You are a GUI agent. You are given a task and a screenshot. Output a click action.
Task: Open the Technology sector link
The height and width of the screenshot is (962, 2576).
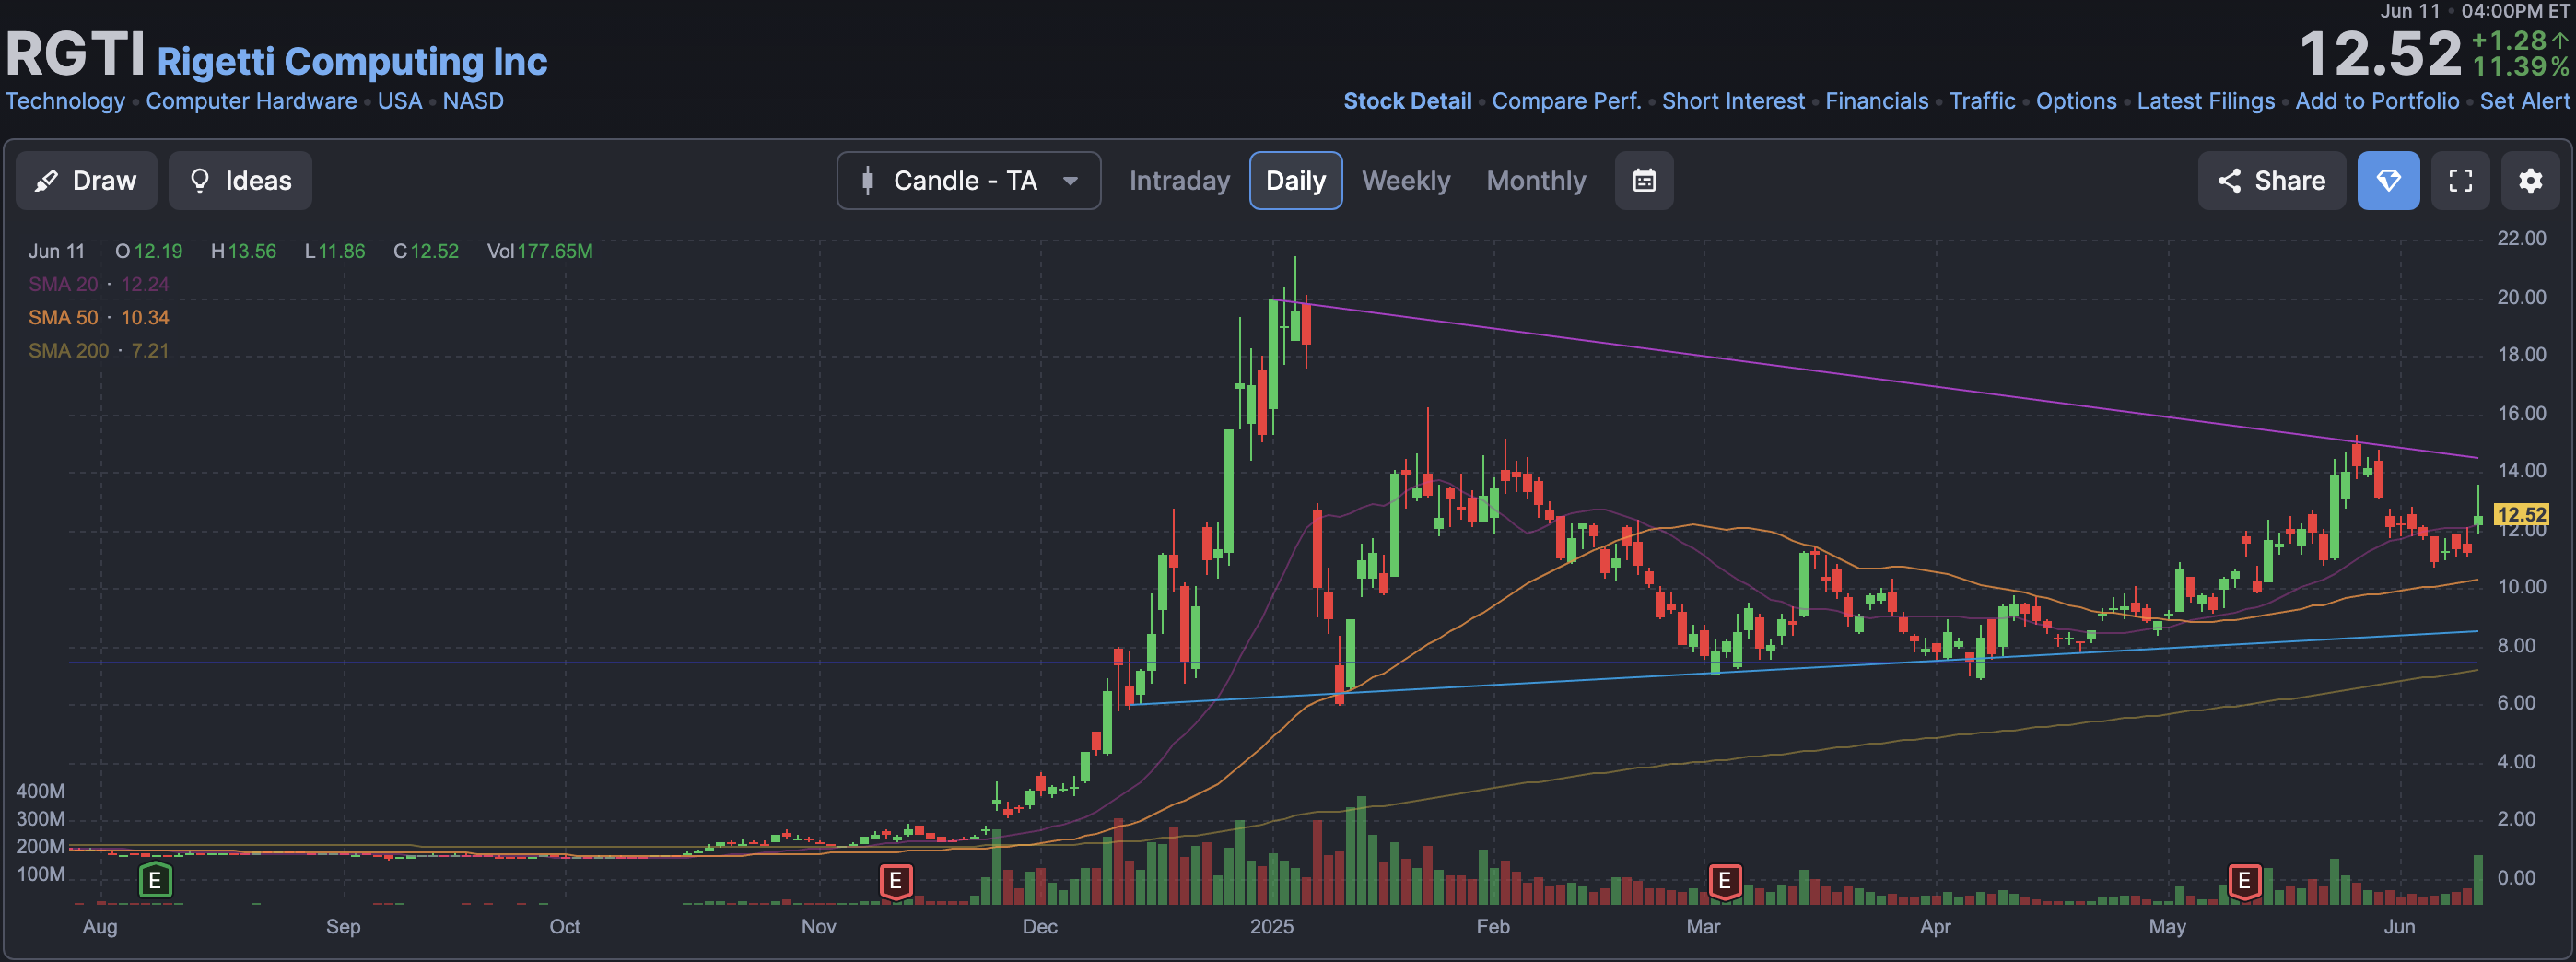[65, 101]
